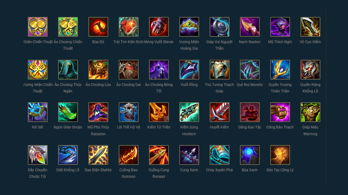Viewport: 348px width, 195px height.
Task: Select the Huyết Kiếm item icon
Action: click(x=219, y=112)
